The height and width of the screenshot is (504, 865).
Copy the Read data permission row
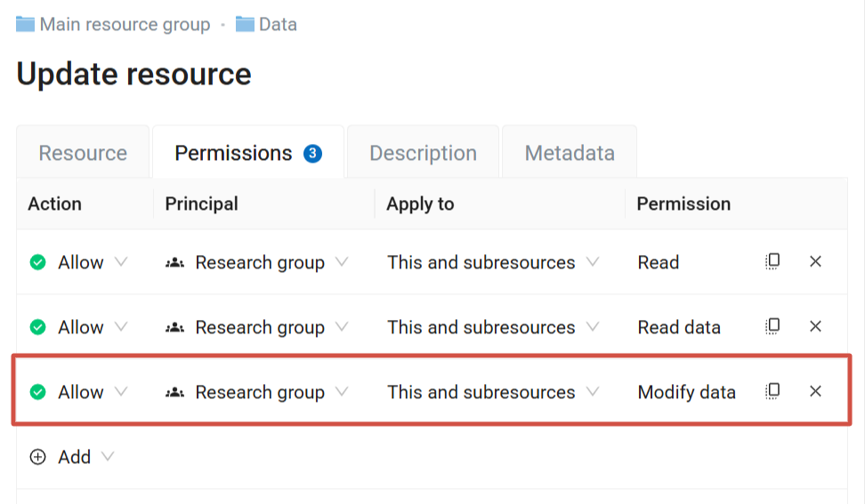tap(772, 326)
